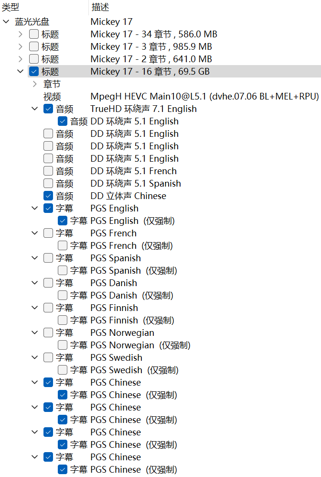This screenshot has width=321, height=477.
Task: Collapse the PGS Norwegian subtitle node
Action: pos(34,333)
